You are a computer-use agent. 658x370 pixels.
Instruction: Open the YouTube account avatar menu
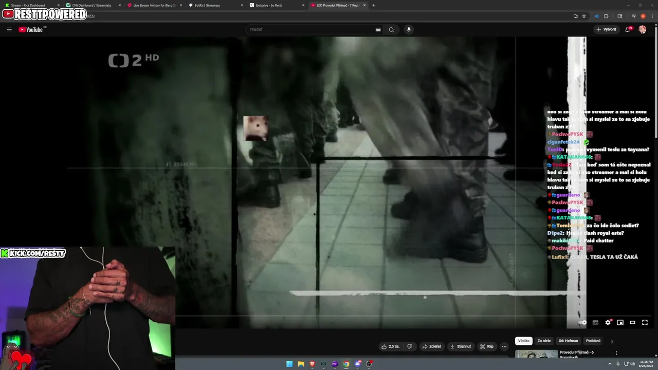point(642,29)
